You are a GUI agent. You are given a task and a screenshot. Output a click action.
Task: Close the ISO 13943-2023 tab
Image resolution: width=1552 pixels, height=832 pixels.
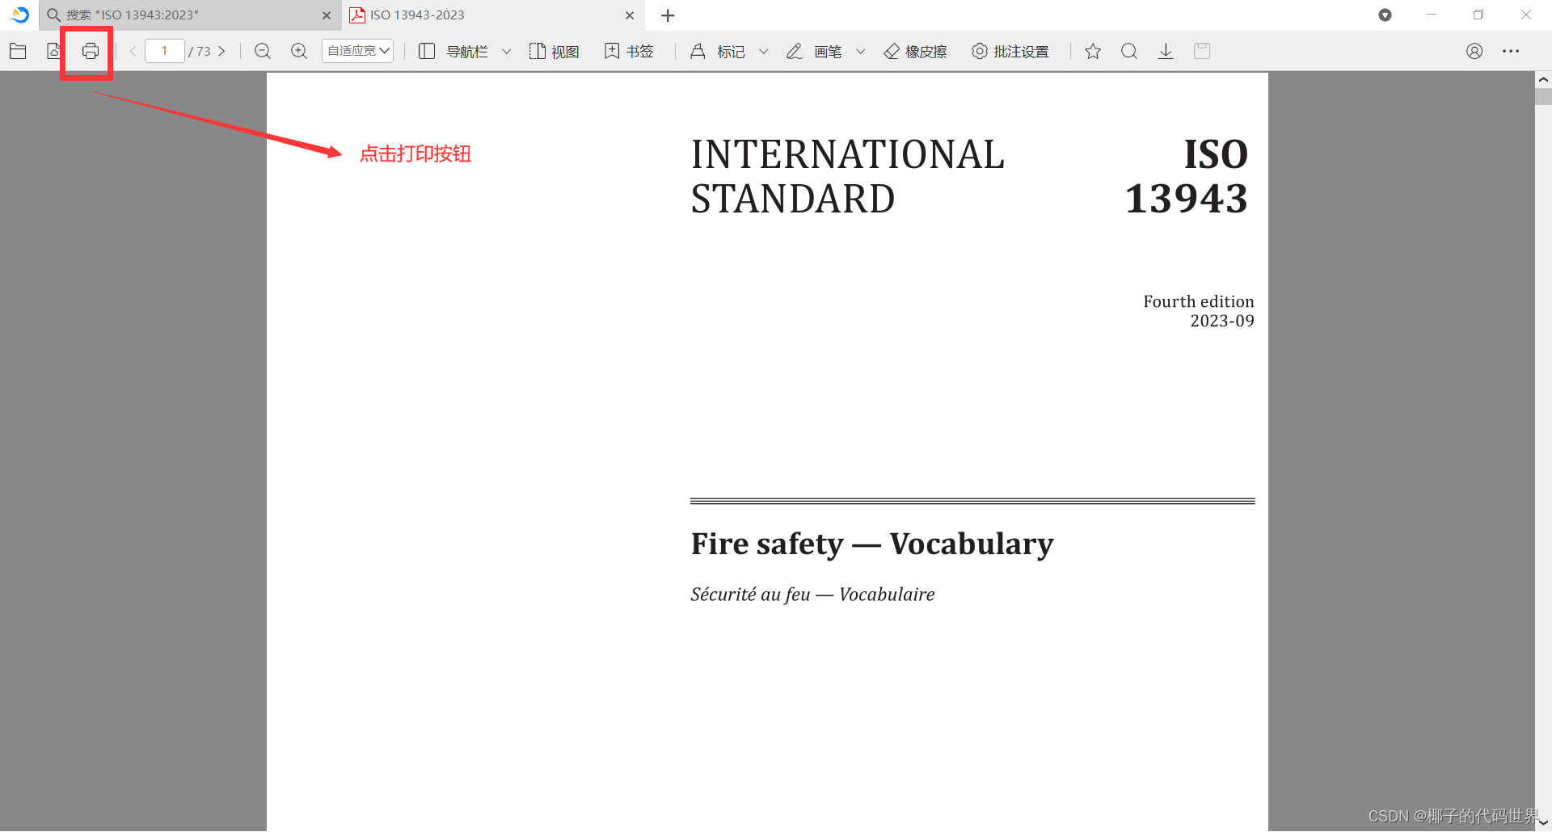point(630,15)
